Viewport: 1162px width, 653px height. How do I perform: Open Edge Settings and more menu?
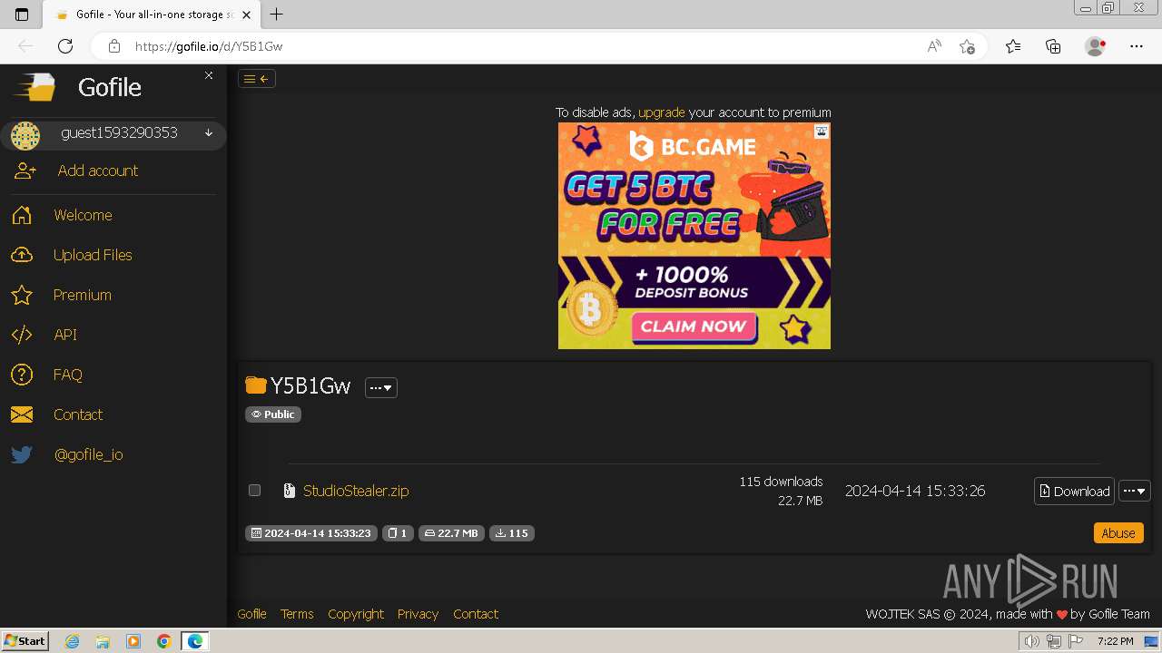(x=1137, y=46)
